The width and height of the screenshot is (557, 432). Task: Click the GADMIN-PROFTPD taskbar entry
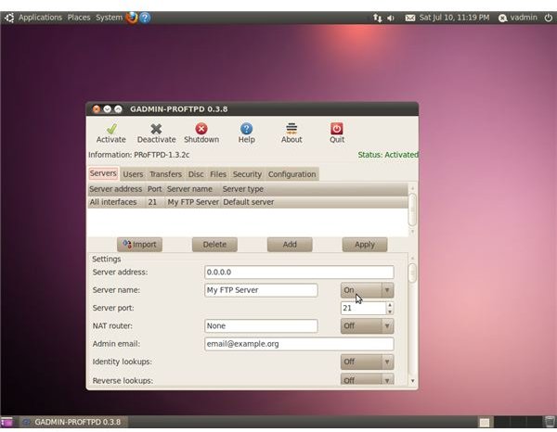(72, 422)
